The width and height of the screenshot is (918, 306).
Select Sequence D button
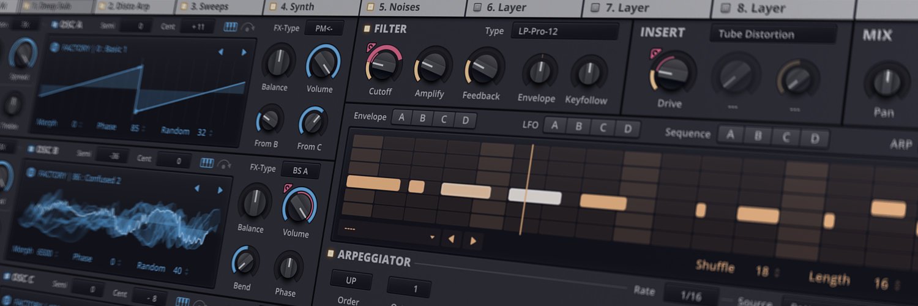[815, 138]
